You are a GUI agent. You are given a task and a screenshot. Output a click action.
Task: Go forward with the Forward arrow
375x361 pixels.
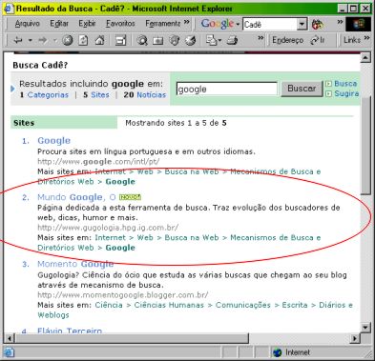[43, 40]
